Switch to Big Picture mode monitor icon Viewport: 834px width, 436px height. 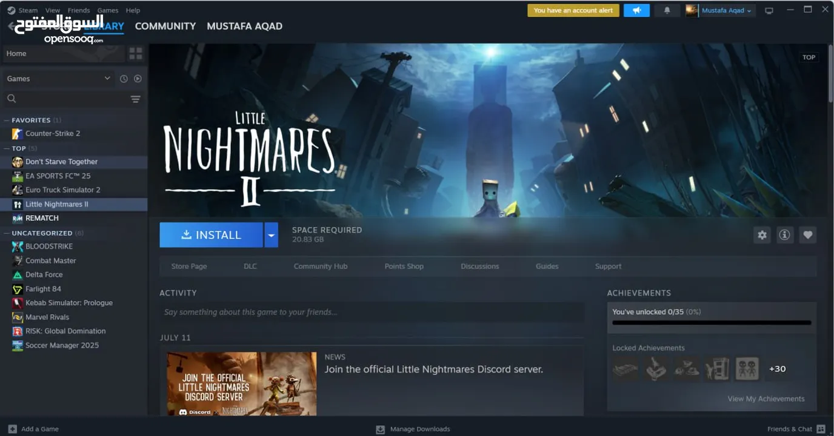(x=769, y=10)
